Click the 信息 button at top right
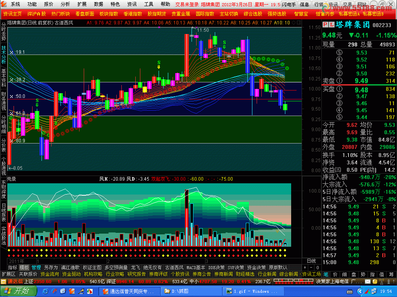397x297 pixels. [304, 5]
